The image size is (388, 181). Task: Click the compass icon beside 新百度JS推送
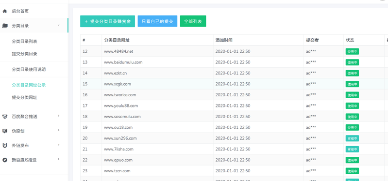(5, 160)
